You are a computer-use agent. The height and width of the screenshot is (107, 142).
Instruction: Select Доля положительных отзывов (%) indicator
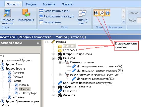point(100,71)
